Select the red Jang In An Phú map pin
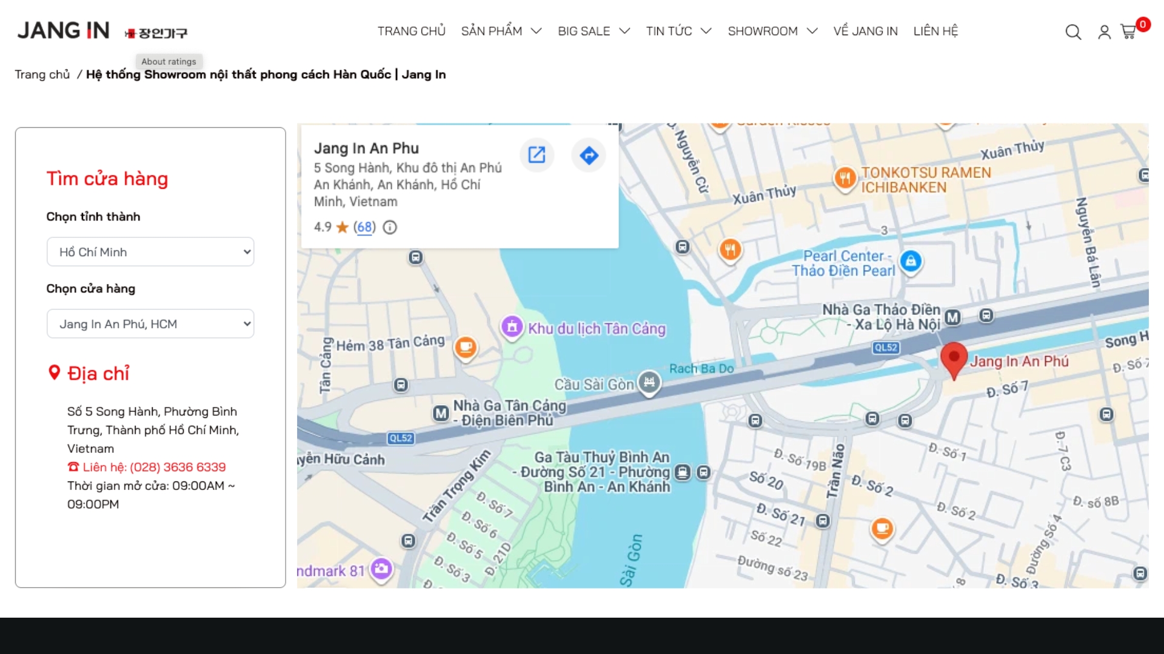 point(954,361)
